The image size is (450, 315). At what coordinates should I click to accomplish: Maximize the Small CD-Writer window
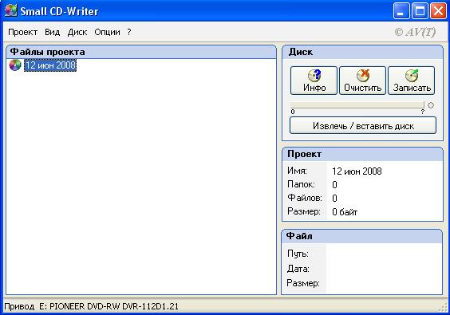420,11
